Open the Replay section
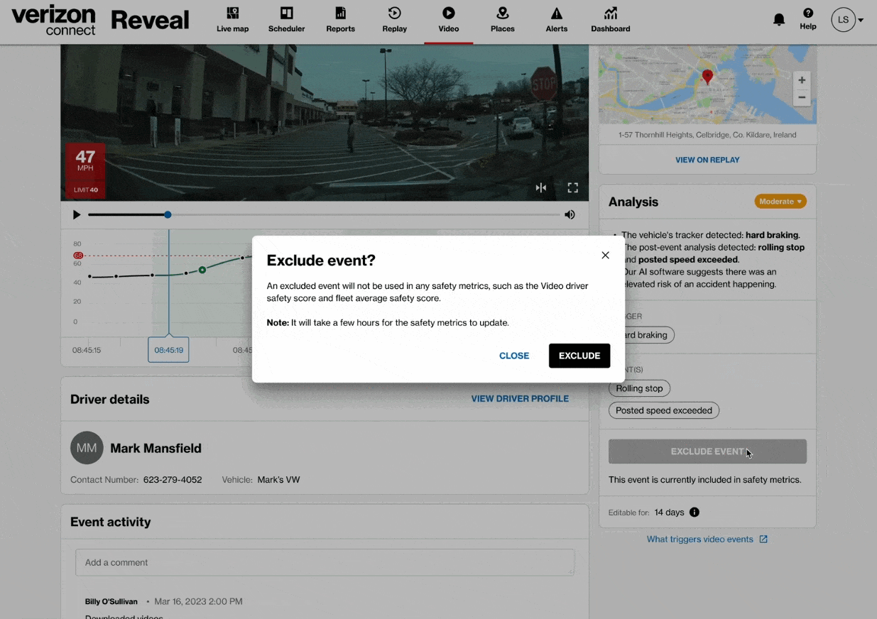The height and width of the screenshot is (619, 877). 394,20
